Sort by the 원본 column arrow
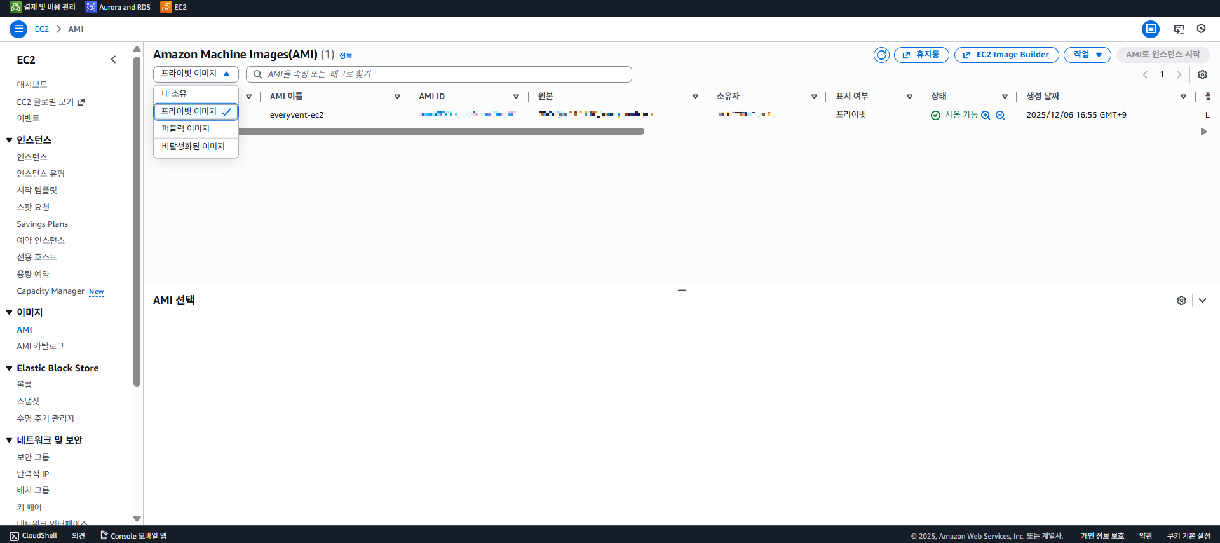This screenshot has width=1220, height=543. 695,97
